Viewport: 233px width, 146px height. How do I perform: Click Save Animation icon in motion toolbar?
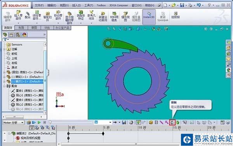(x=124, y=122)
